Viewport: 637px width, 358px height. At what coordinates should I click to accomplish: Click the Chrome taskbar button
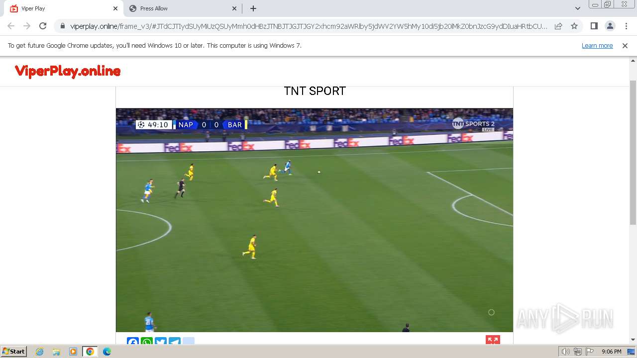tap(90, 352)
